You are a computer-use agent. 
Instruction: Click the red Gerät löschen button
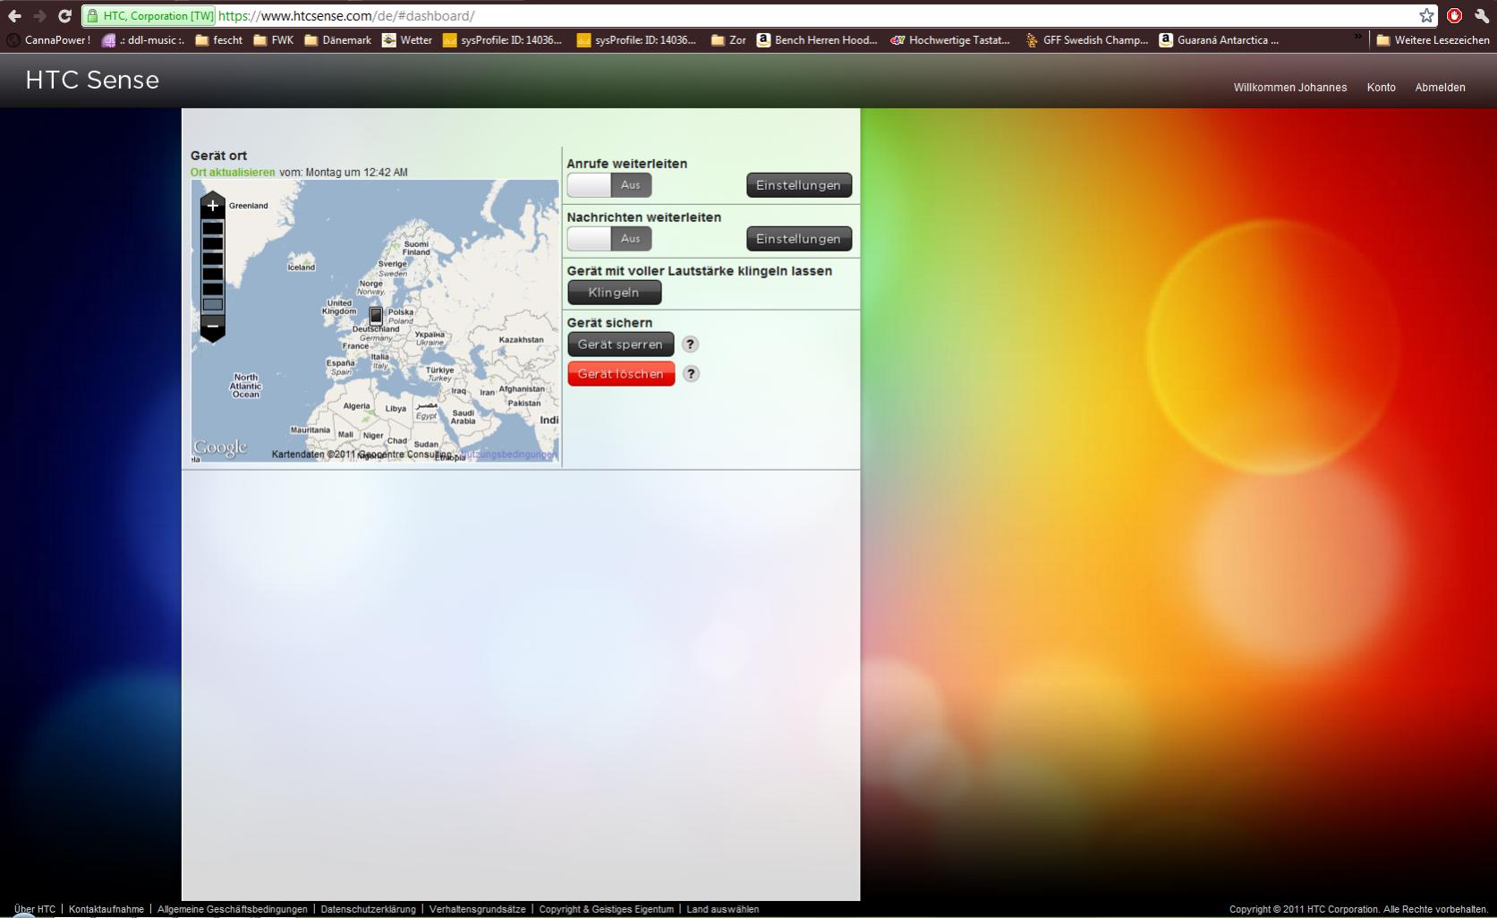coord(621,374)
